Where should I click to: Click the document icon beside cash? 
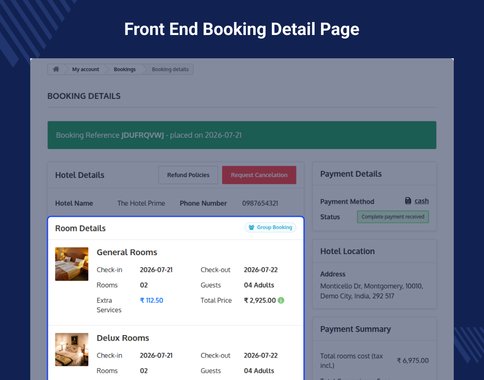408,201
